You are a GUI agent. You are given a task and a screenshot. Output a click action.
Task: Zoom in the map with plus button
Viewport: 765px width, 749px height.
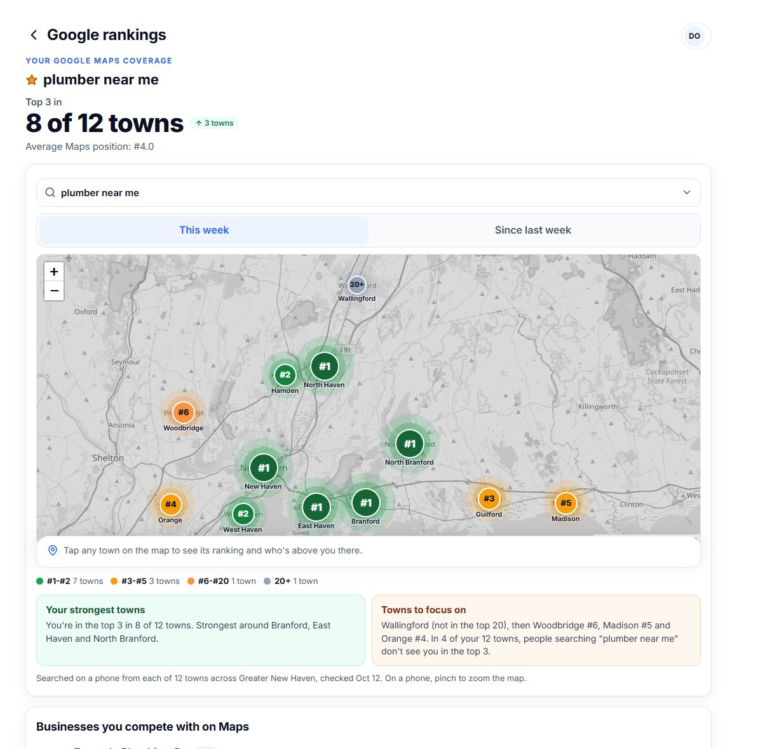(x=54, y=272)
